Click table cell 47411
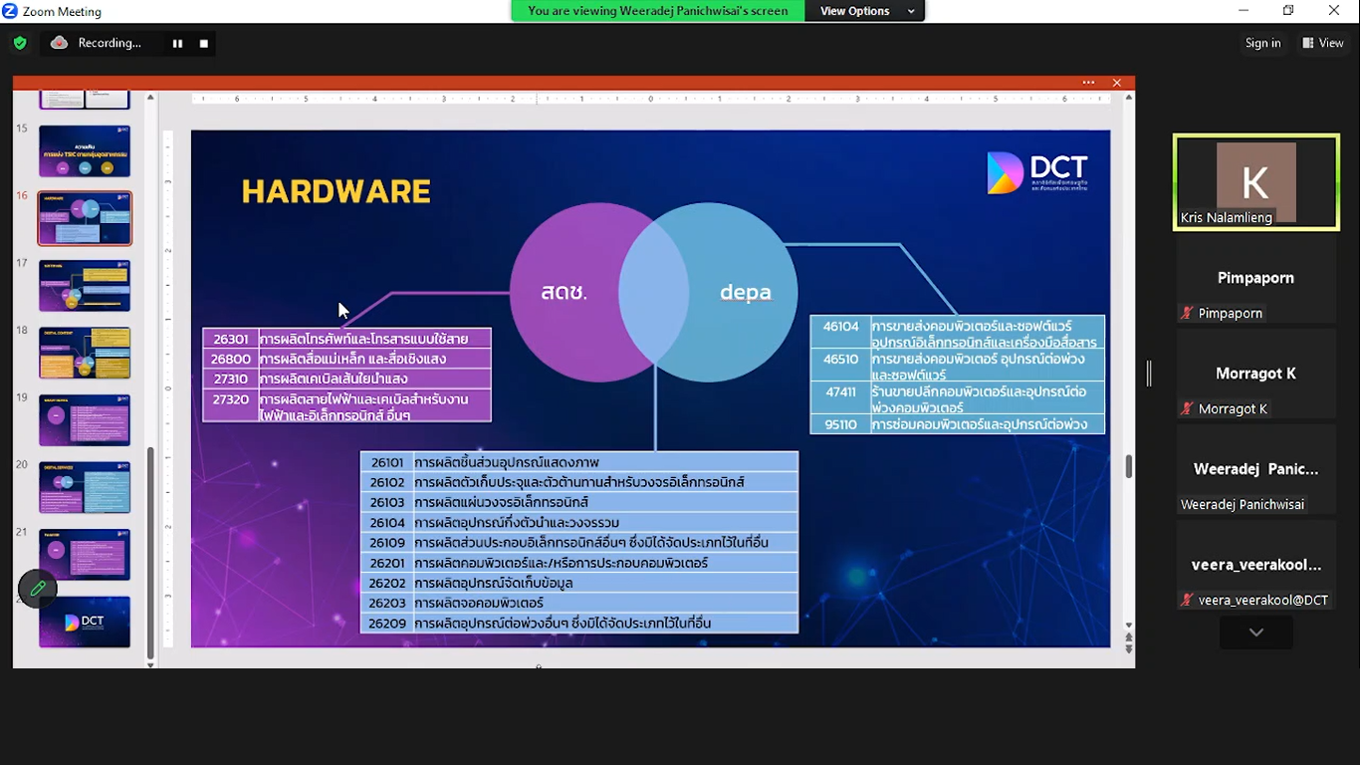This screenshot has width=1360, height=765. (840, 398)
